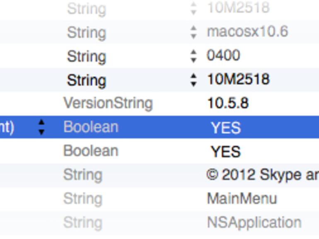The width and height of the screenshot is (319, 239).
Task: Click String type beside NSApplication
Action: click(x=82, y=222)
